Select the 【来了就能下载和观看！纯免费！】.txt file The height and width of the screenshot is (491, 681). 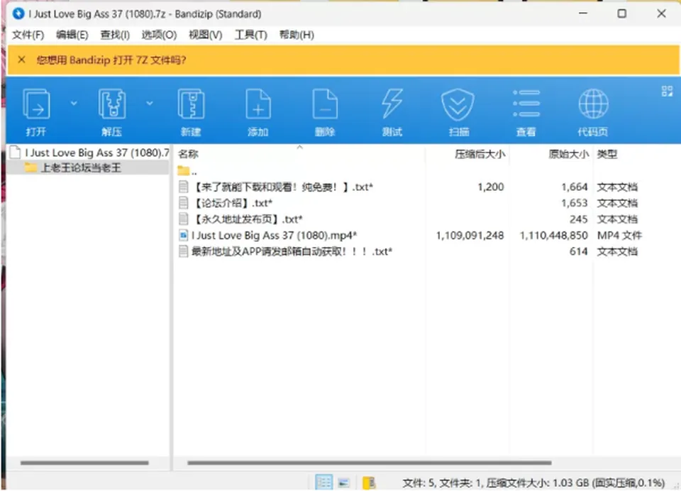tap(282, 187)
